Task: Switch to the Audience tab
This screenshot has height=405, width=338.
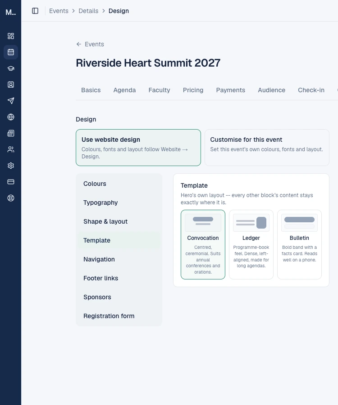Action: click(272, 90)
